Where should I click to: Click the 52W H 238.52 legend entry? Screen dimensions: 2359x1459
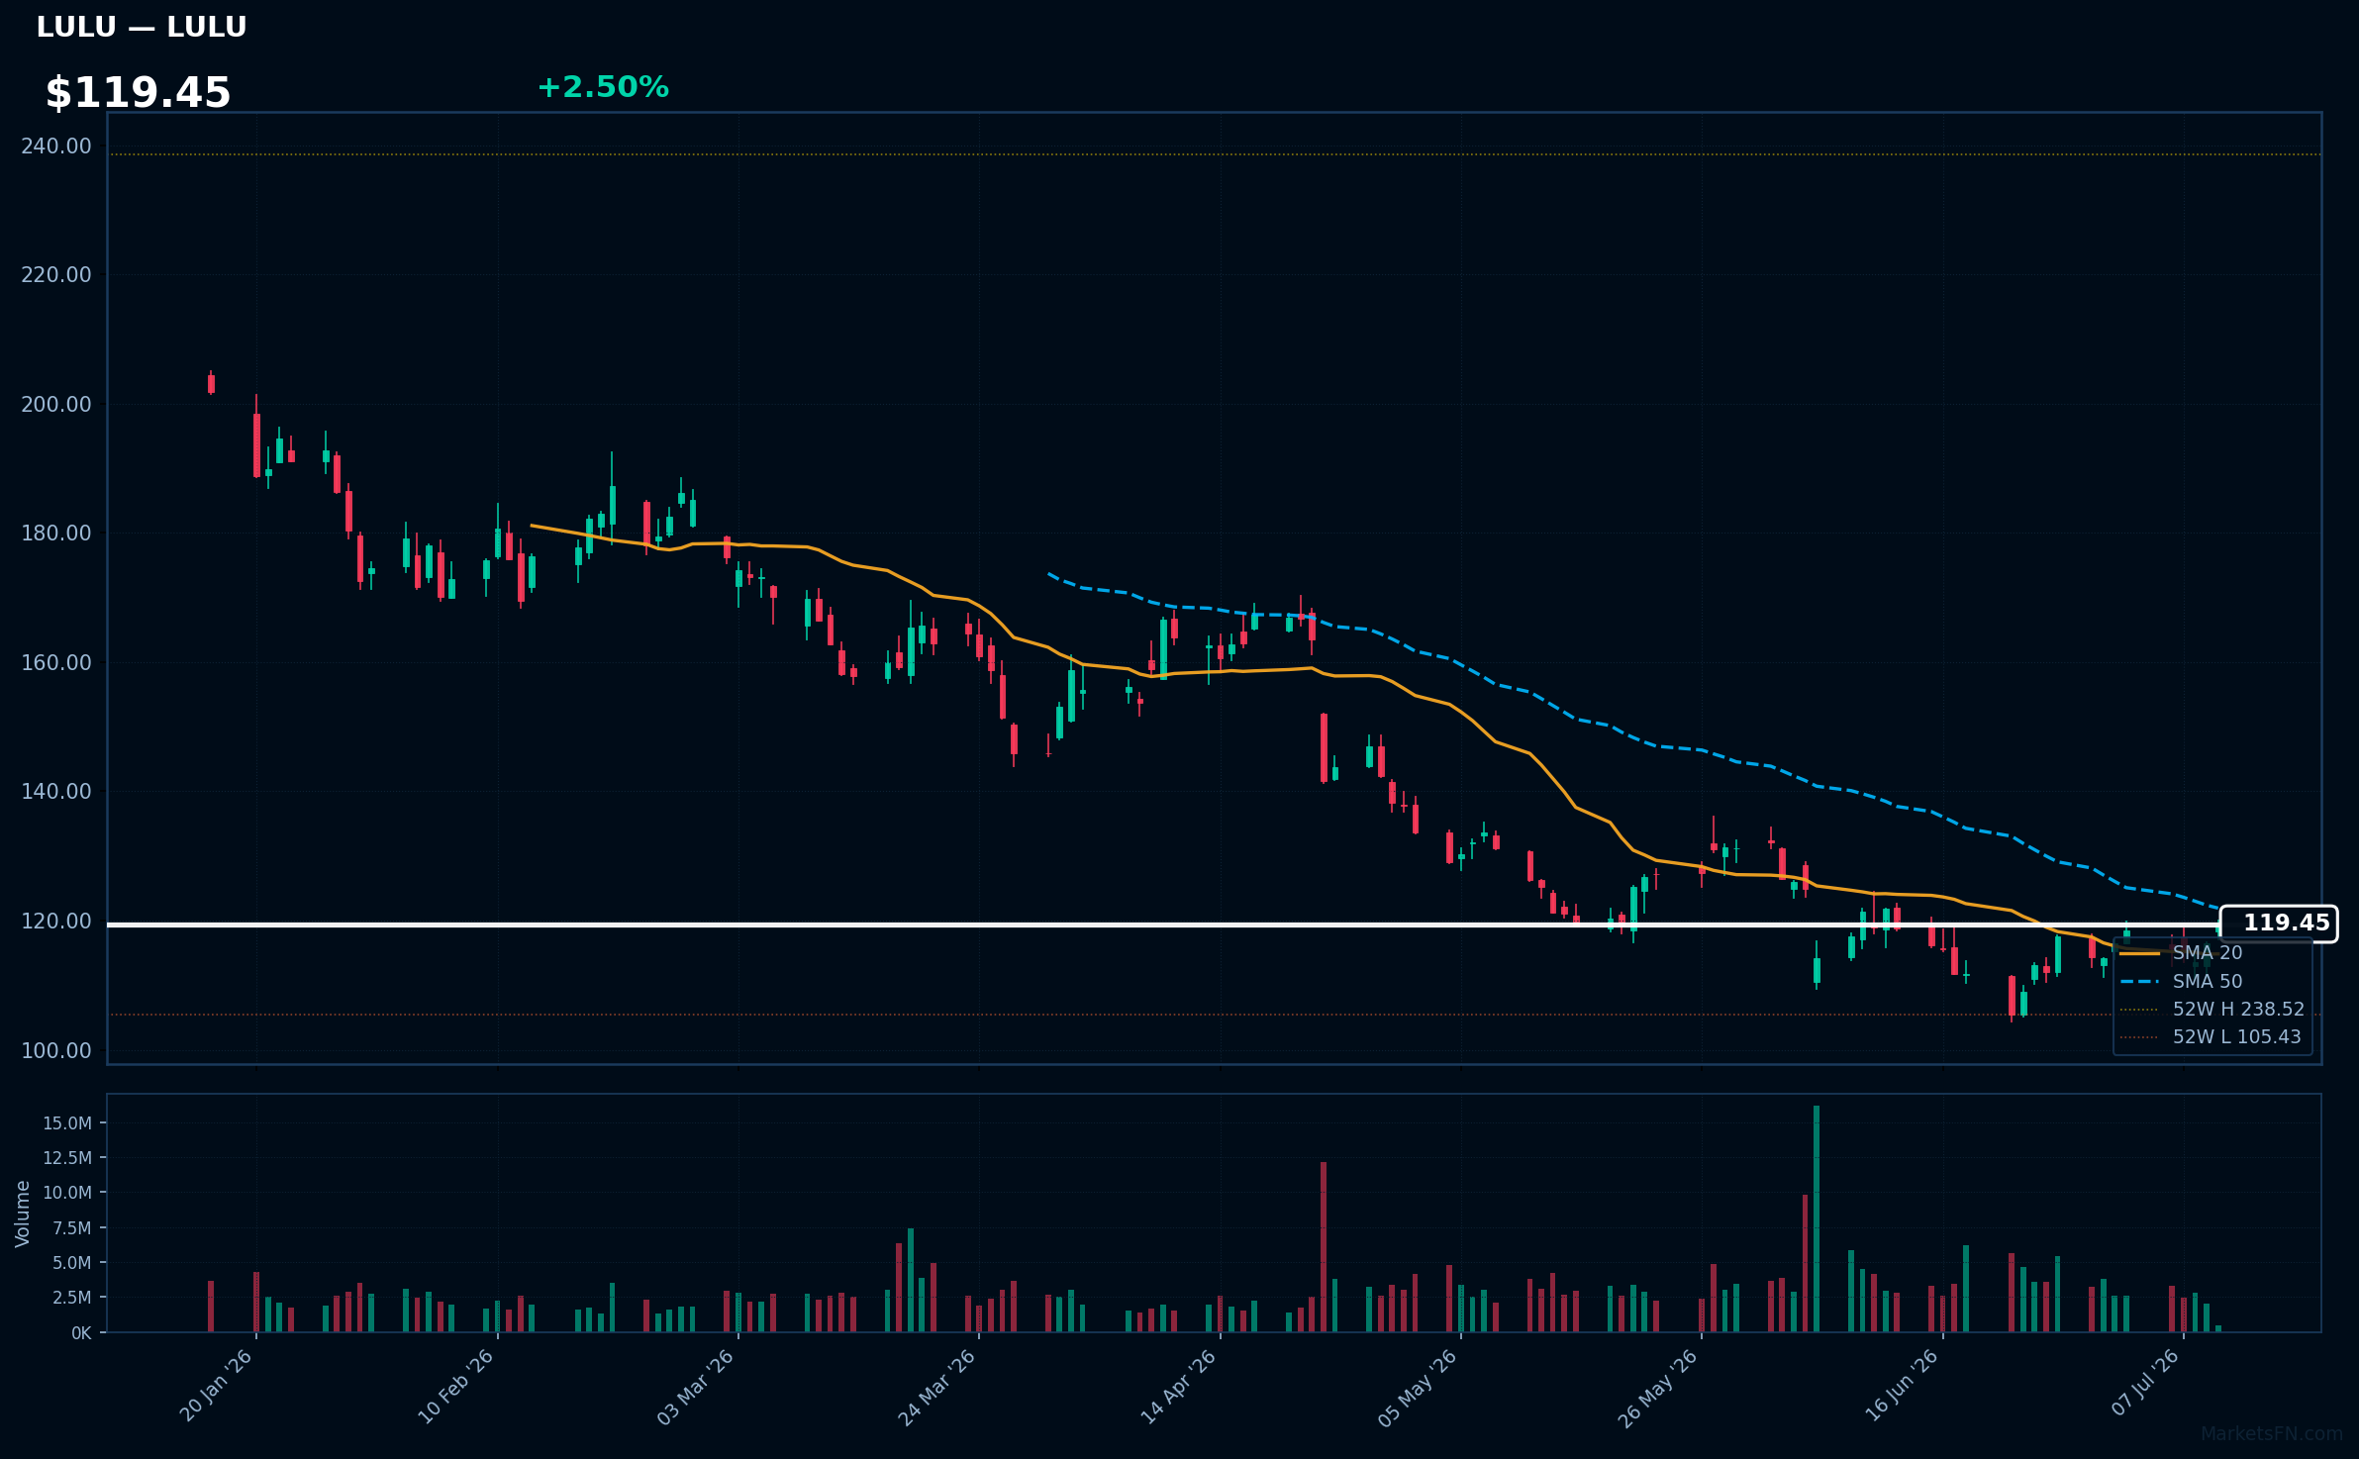tap(2212, 1009)
